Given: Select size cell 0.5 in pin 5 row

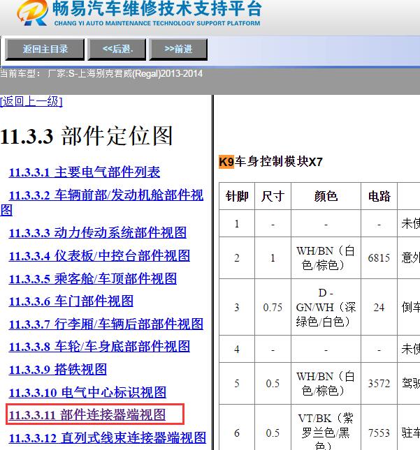Looking at the screenshot, I should tap(273, 384).
